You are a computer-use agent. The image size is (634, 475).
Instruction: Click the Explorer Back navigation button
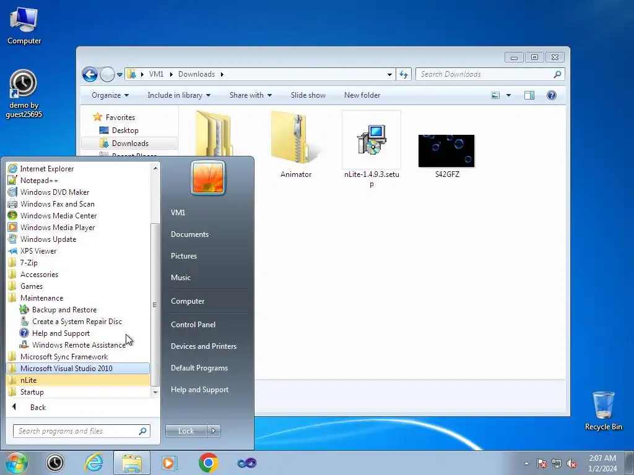[90, 74]
